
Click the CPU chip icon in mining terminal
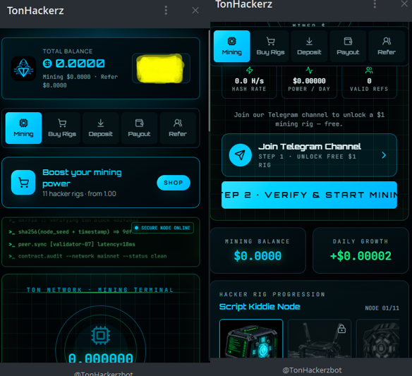101,336
